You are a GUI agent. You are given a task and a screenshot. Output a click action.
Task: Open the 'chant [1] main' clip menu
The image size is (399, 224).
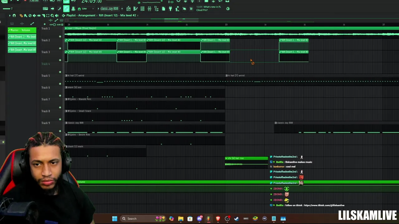pos(66,147)
